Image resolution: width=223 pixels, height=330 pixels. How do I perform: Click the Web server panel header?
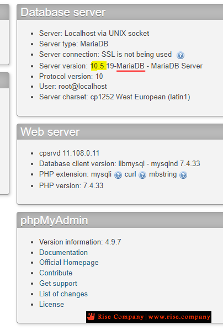tap(120, 132)
